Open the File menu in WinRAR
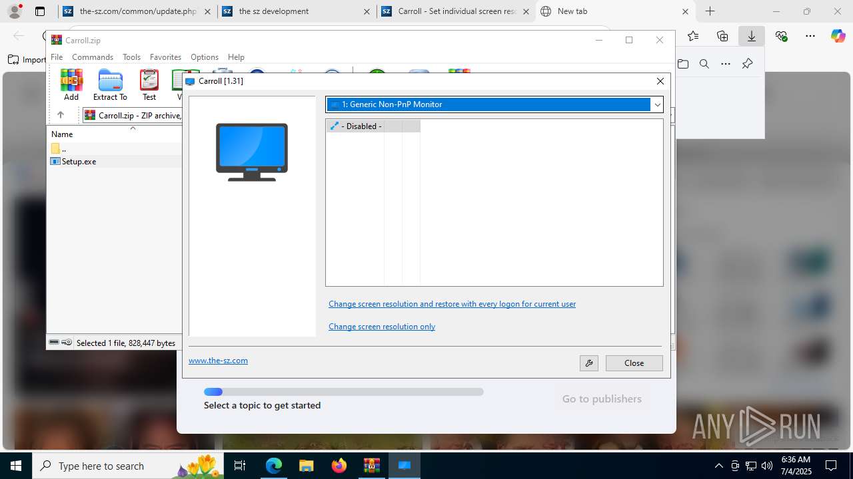853x479 pixels. (x=57, y=57)
